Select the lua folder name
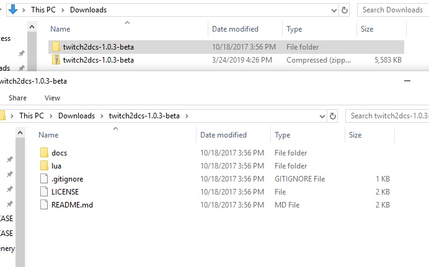429x267 pixels. [56, 166]
